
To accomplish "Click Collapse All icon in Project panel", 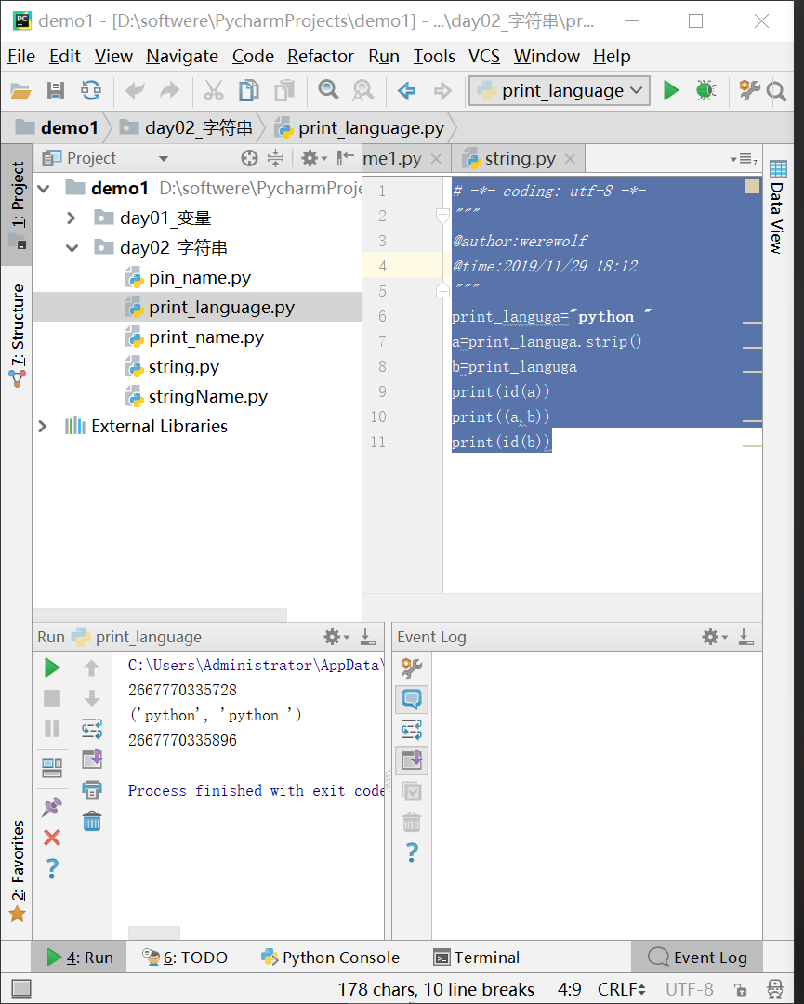I will tap(276, 158).
